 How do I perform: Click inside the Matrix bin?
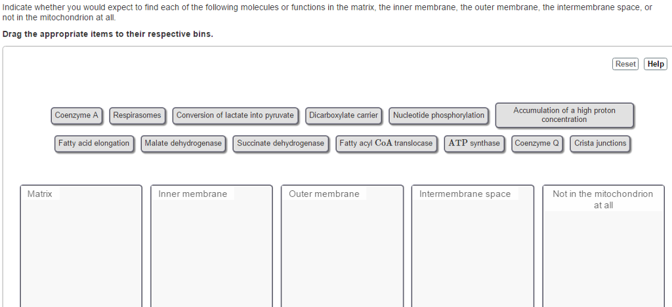click(81, 253)
